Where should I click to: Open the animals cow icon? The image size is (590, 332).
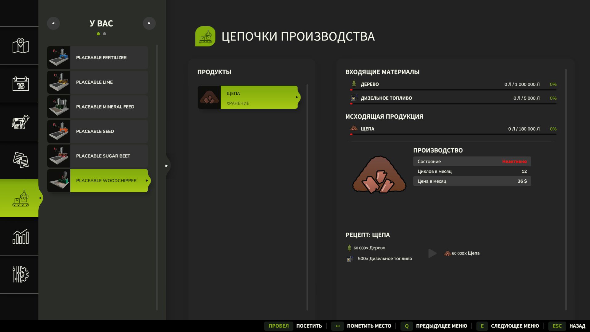pyautogui.click(x=20, y=122)
